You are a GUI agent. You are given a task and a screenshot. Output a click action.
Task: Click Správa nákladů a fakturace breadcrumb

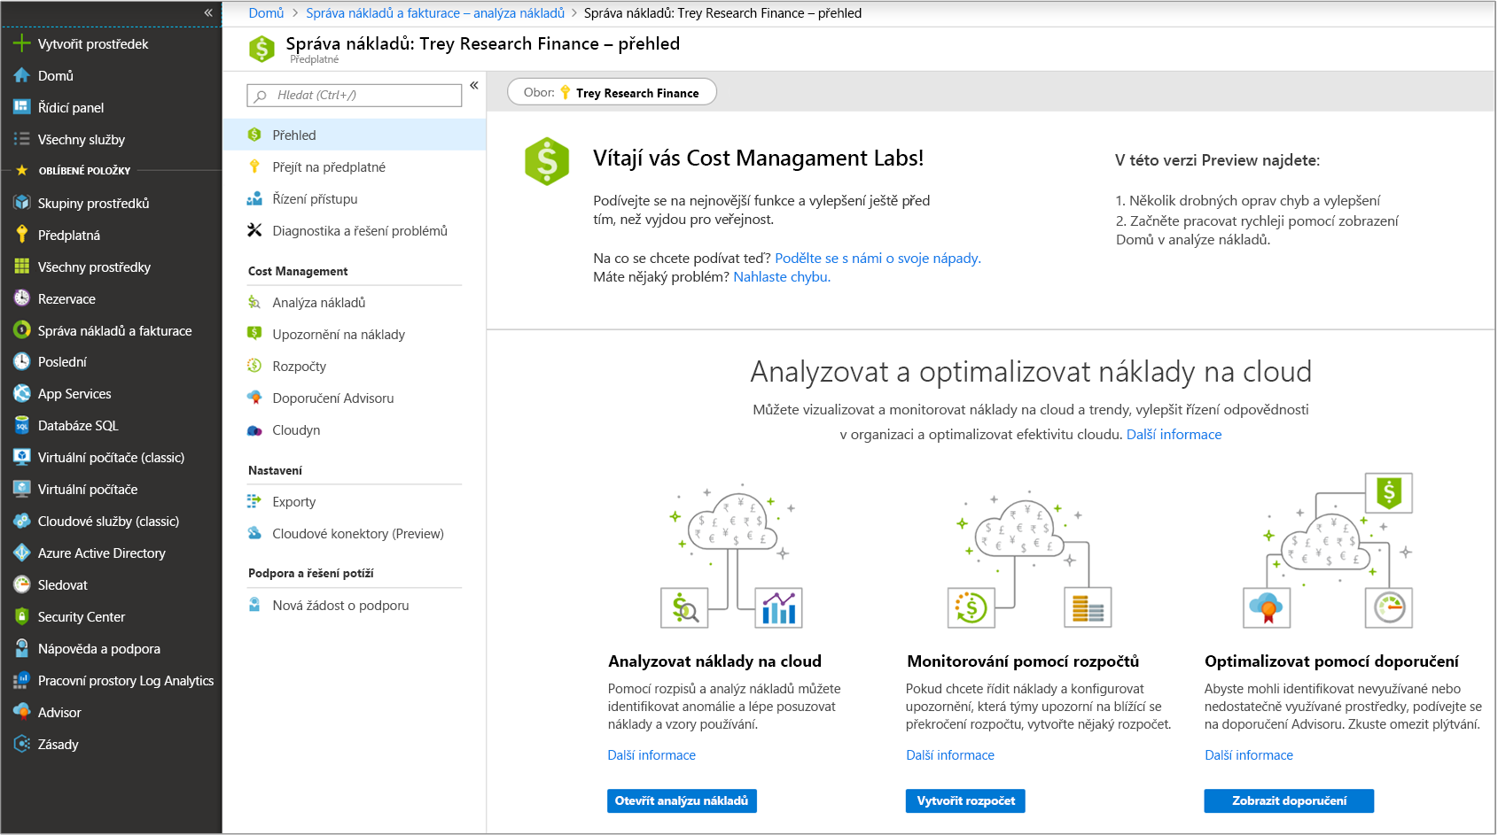click(x=435, y=12)
